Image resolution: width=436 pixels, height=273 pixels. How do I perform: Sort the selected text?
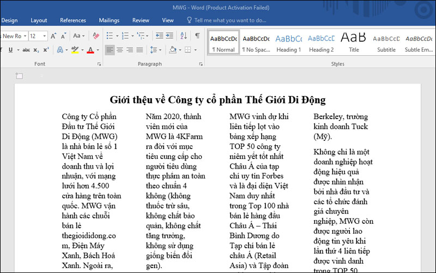tap(184, 35)
